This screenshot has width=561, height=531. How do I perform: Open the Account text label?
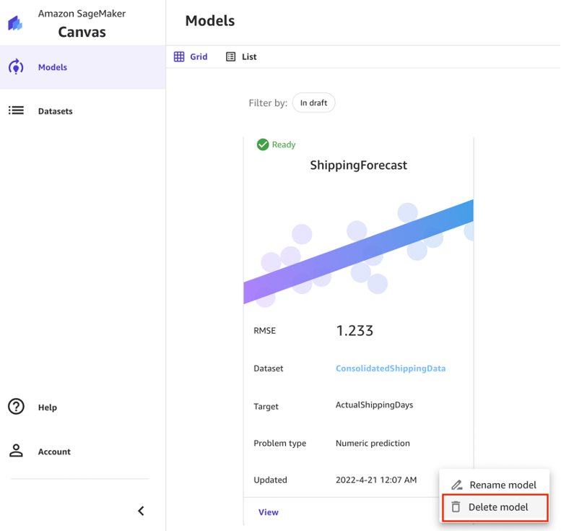(54, 452)
